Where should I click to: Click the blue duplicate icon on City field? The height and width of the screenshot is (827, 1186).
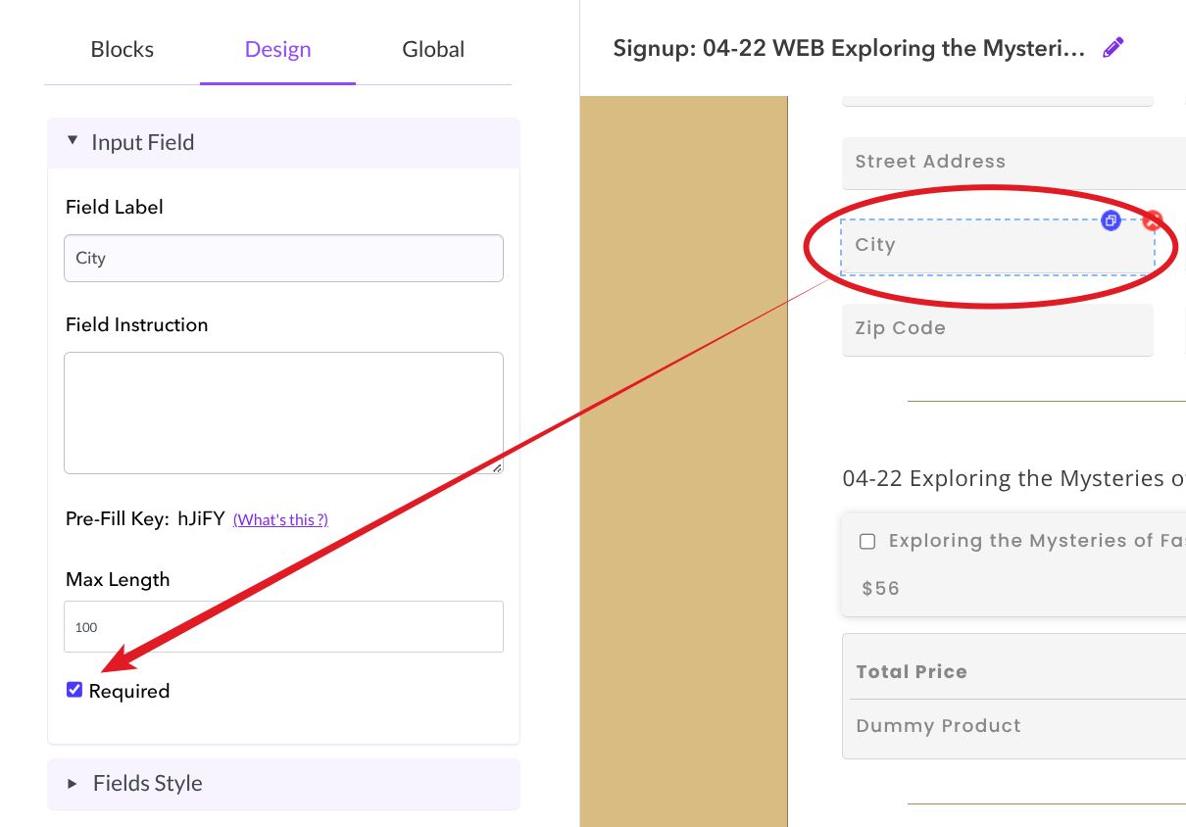(1111, 220)
